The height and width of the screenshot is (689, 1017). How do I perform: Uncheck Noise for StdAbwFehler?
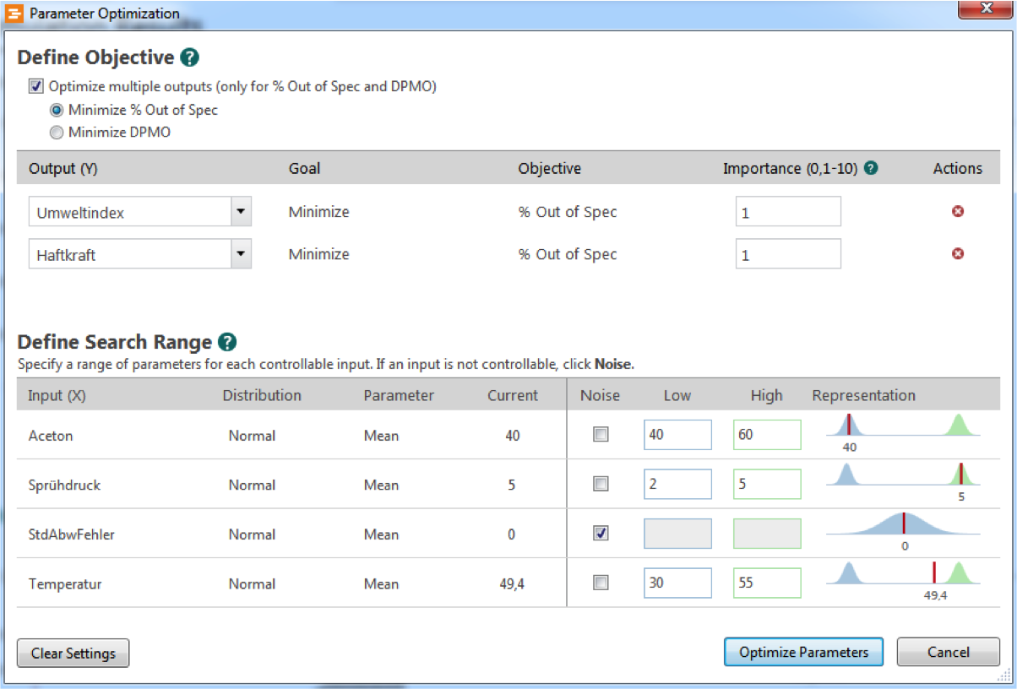pyautogui.click(x=601, y=533)
